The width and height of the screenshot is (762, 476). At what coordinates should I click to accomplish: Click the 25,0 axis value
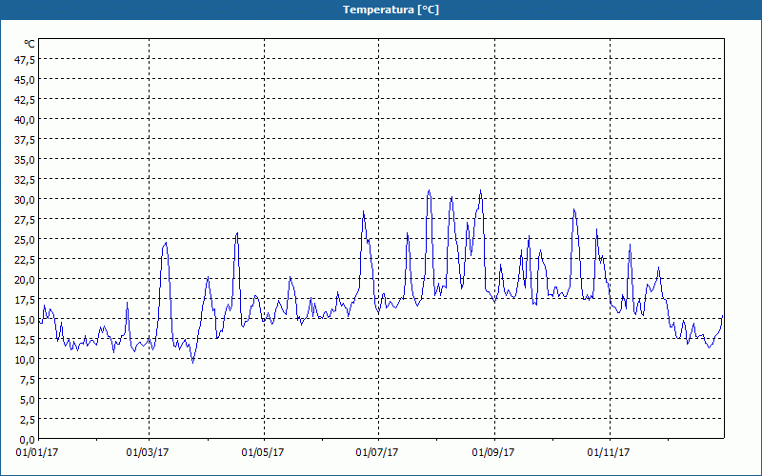25,240
